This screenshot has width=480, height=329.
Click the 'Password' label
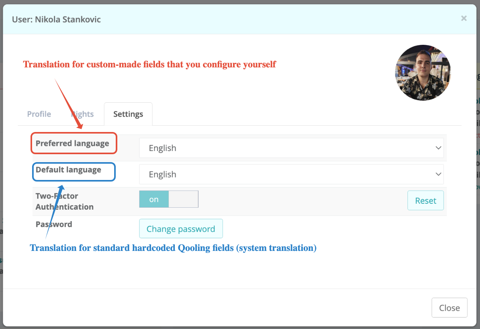(x=54, y=224)
